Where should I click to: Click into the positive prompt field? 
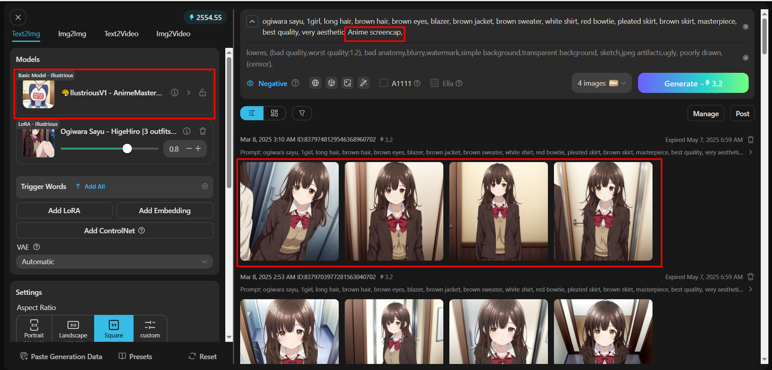[499, 27]
